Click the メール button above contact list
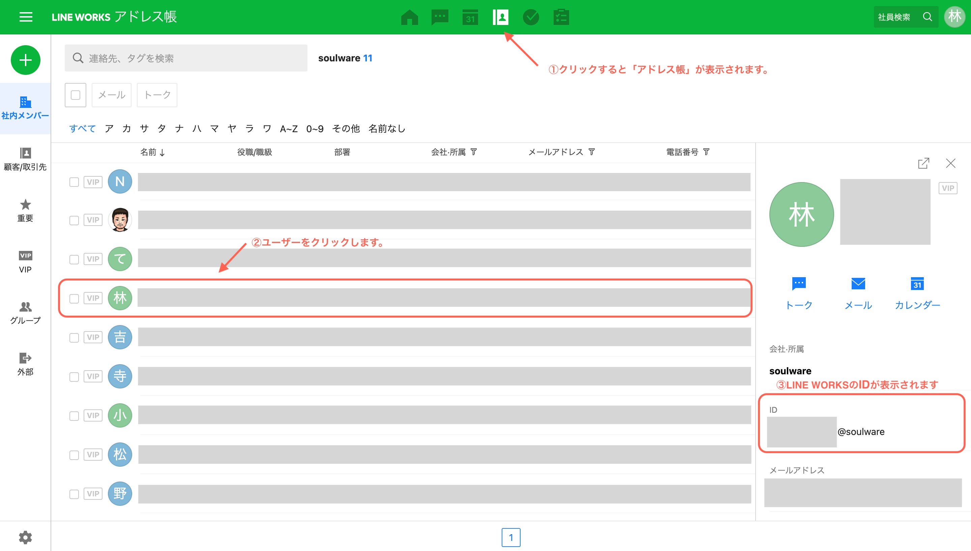This screenshot has height=551, width=971. pos(112,95)
